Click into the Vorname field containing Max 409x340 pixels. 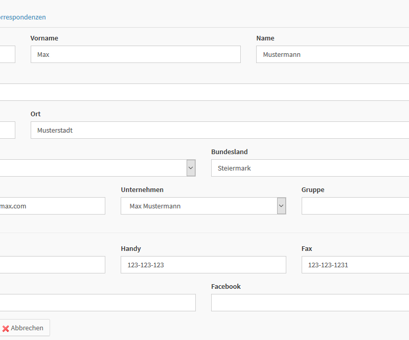135,54
